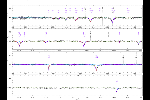
Task: Click the λ / Å label below bottom panel
Action: (77, 99)
